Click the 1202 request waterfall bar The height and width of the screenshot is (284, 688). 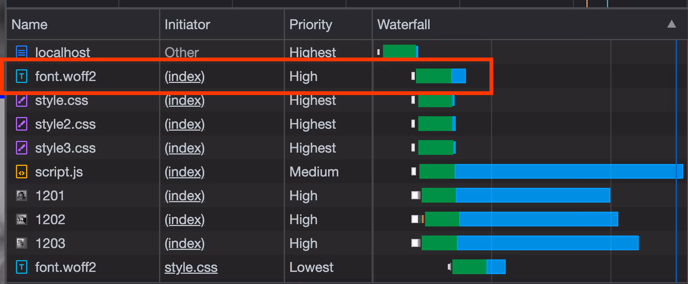(522, 219)
